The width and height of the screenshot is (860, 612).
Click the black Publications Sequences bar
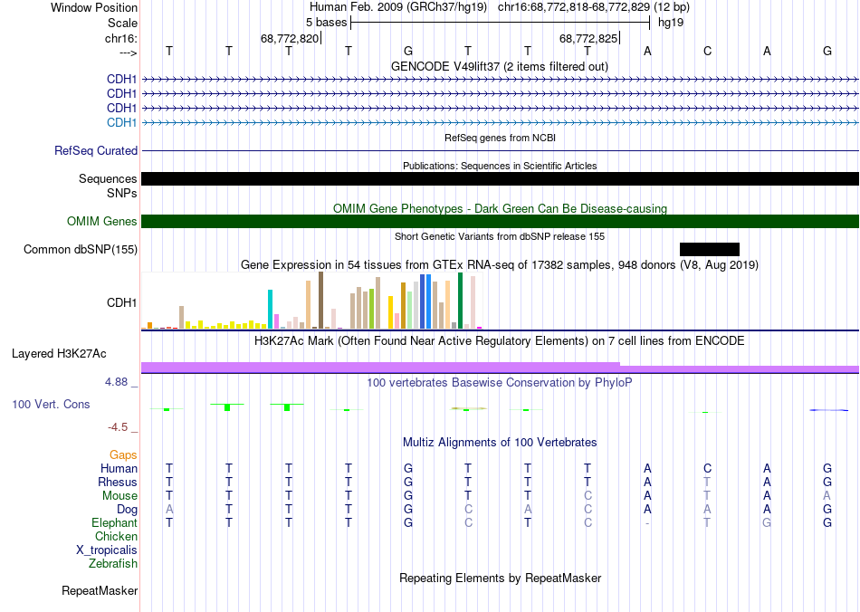[x=500, y=179]
